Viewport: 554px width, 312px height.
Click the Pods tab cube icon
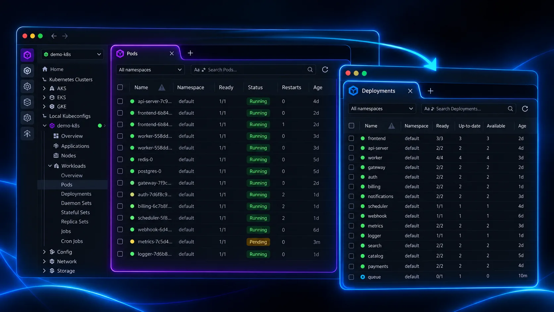120,53
